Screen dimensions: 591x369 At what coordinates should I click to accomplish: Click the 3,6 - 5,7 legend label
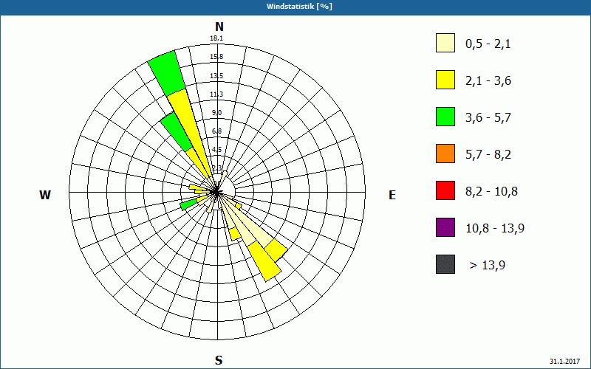pyautogui.click(x=488, y=118)
